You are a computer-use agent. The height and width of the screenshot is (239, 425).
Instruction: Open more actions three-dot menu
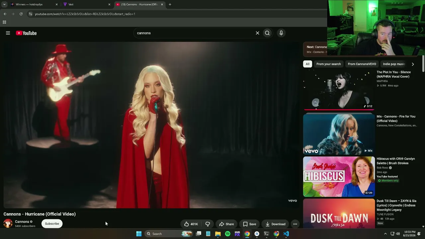point(295,224)
